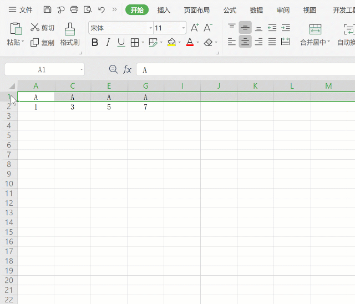Expand the 粘贴 dropdown arrow
Screen dimensions: 355x304
point(23,42)
